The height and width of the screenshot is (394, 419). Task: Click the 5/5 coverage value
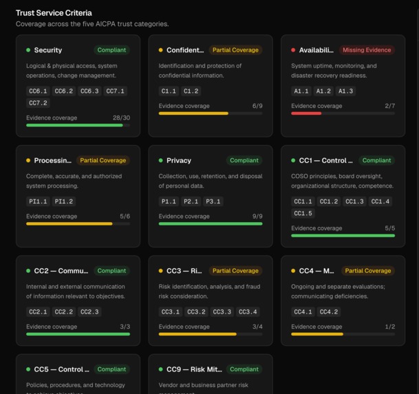390,228
